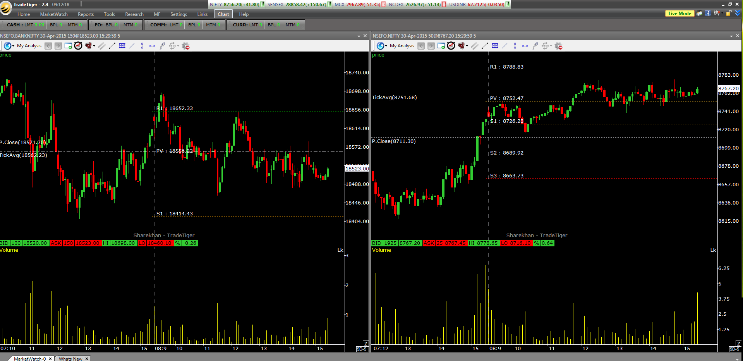Screen dimensions: 743x361
Task: Select Fibonacci grid tool in NIFTY chart
Action: (495, 46)
